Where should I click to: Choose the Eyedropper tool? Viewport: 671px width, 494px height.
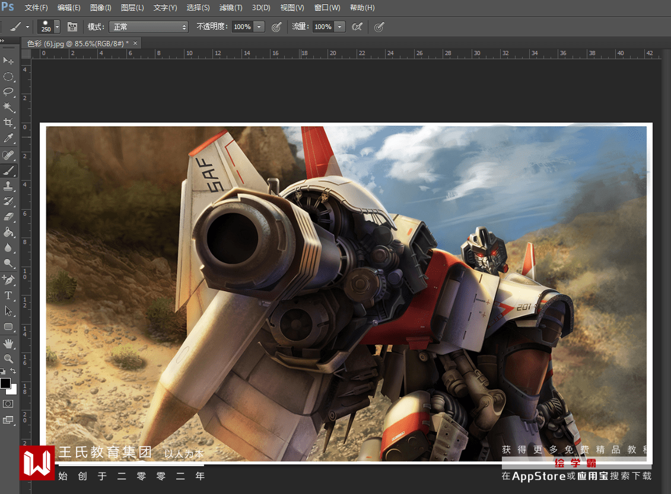click(x=9, y=138)
